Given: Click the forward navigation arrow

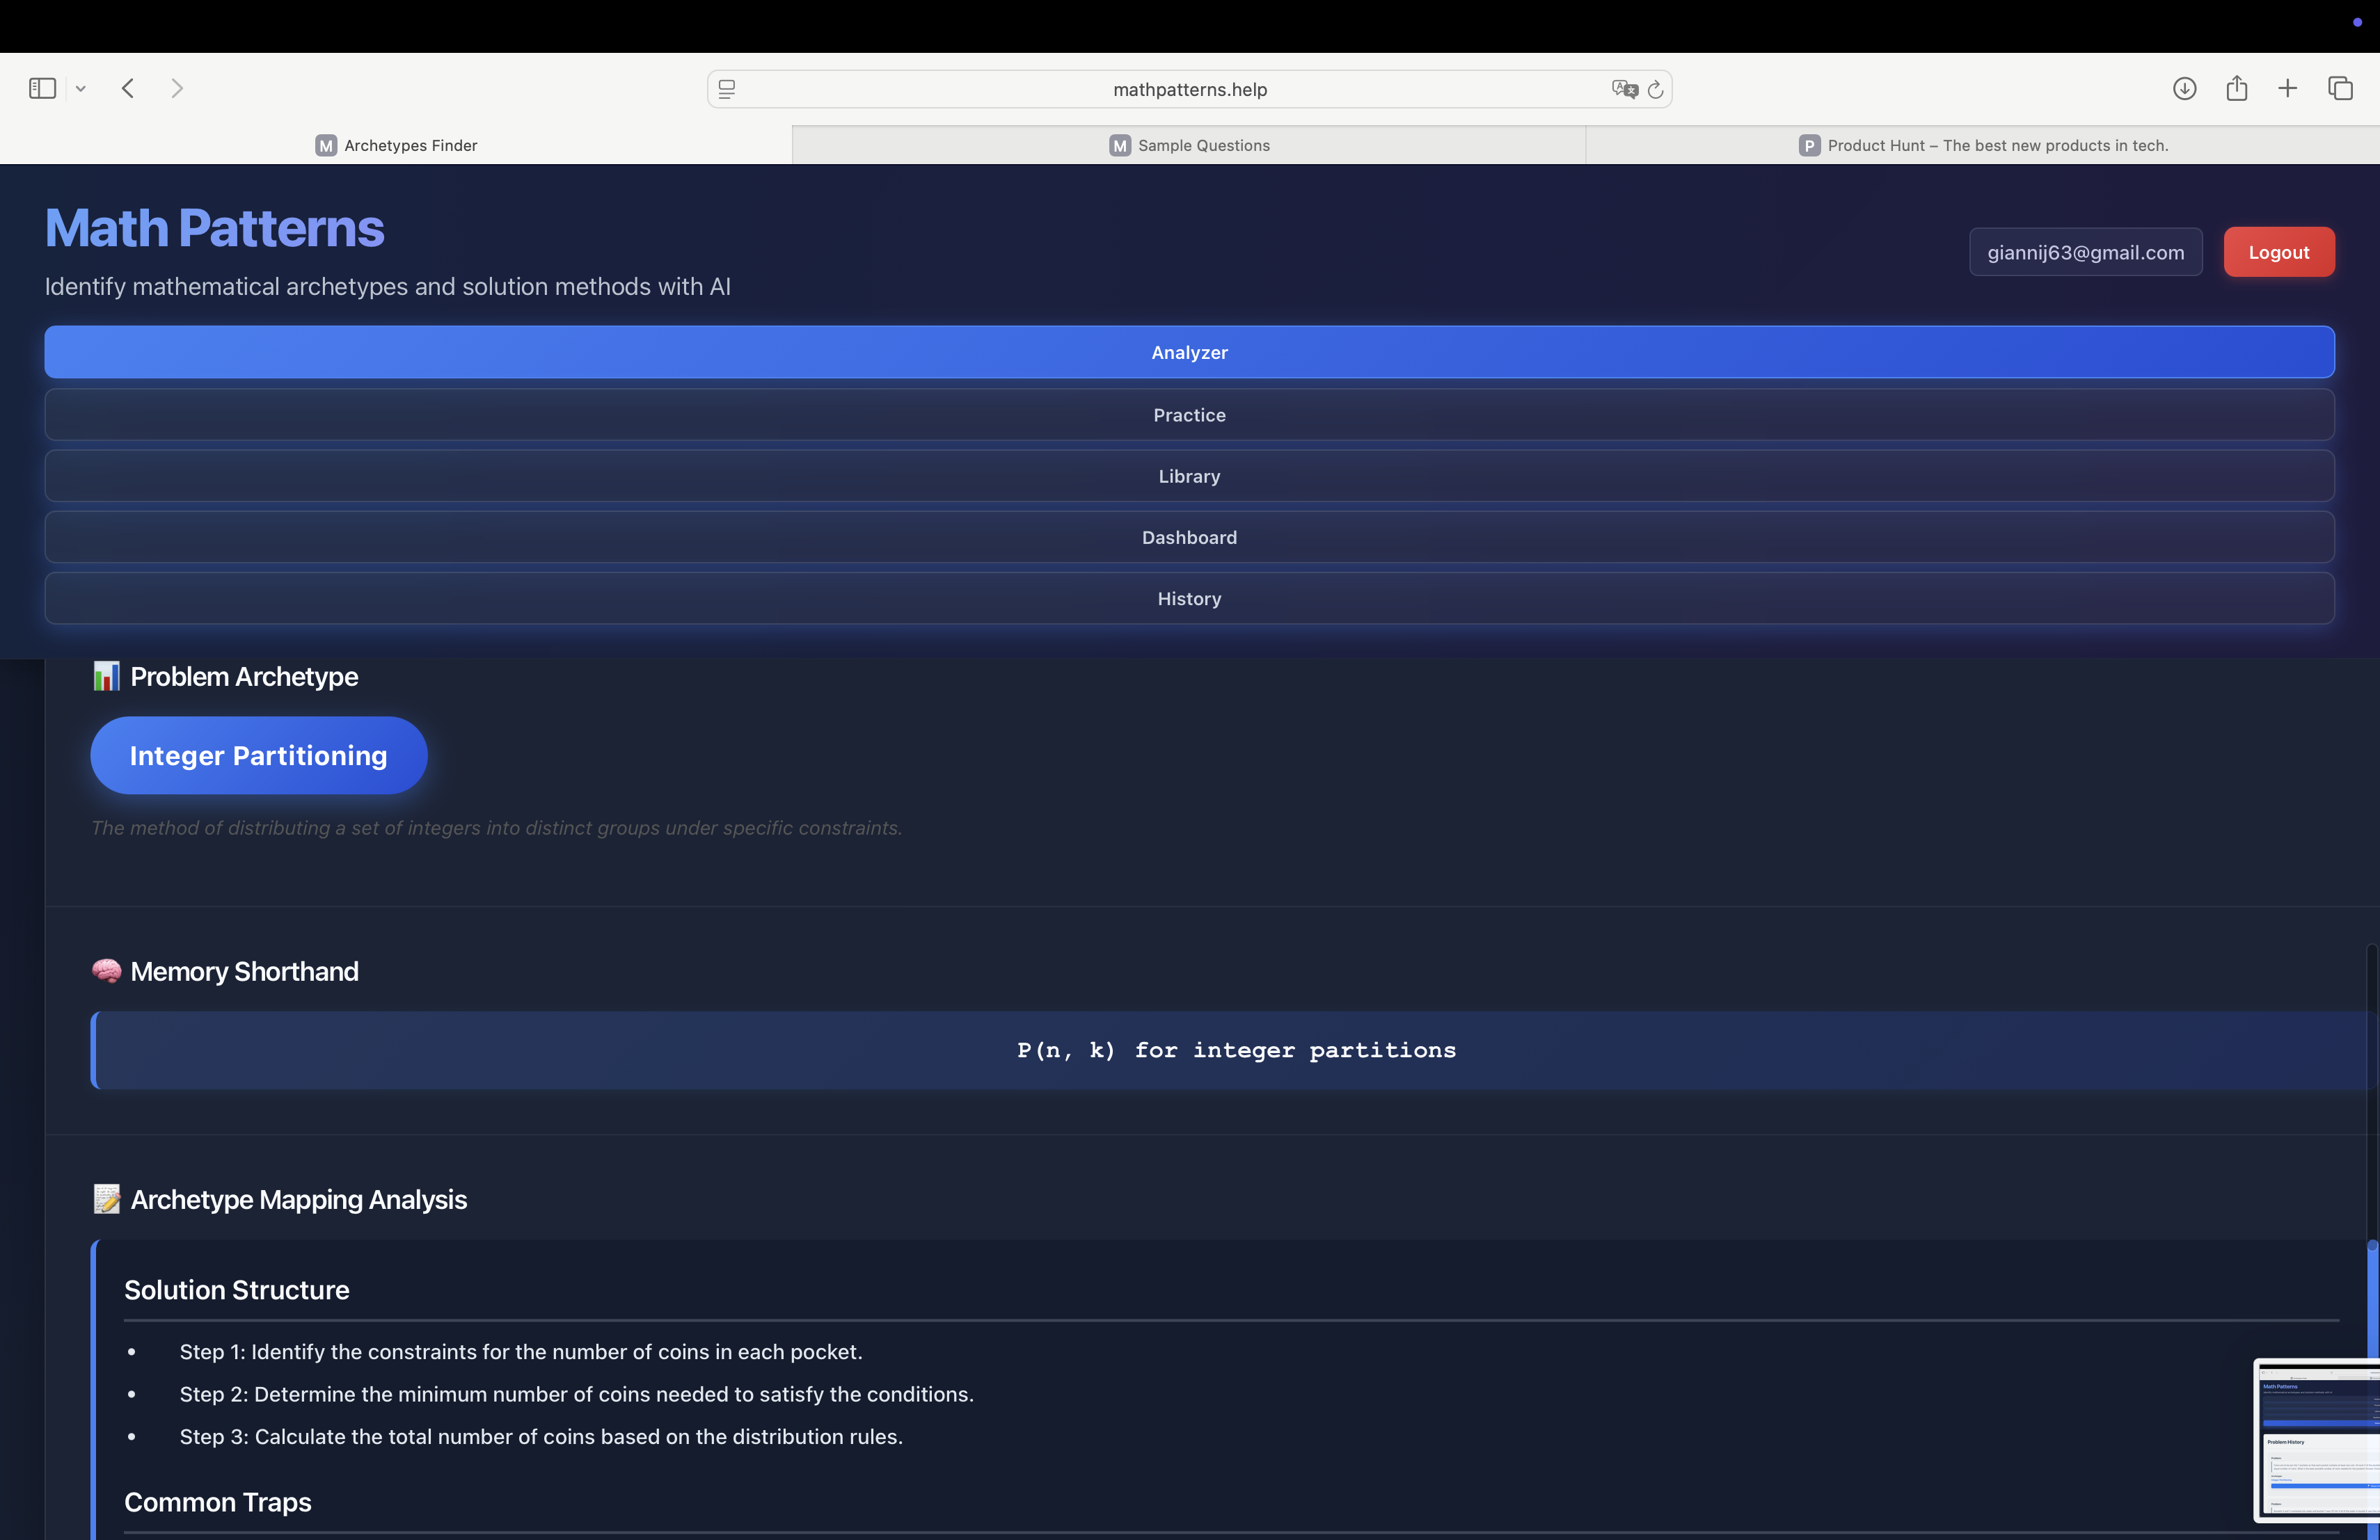Looking at the screenshot, I should pyautogui.click(x=177, y=88).
